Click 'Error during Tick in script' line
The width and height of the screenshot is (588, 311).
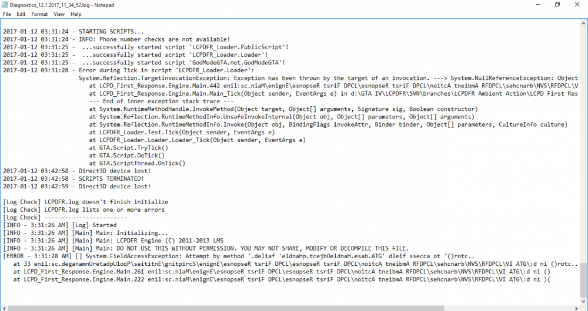[x=129, y=70]
